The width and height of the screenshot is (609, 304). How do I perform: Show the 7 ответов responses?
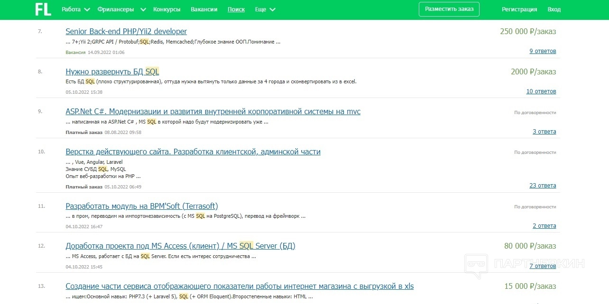tap(543, 266)
